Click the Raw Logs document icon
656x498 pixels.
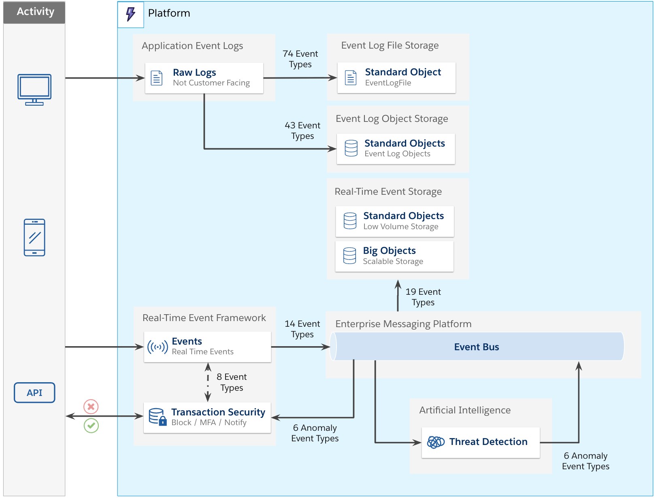tap(157, 78)
